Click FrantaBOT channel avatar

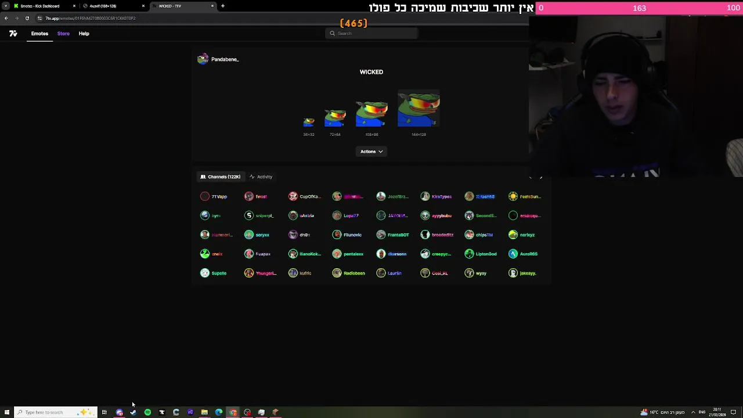(x=381, y=235)
